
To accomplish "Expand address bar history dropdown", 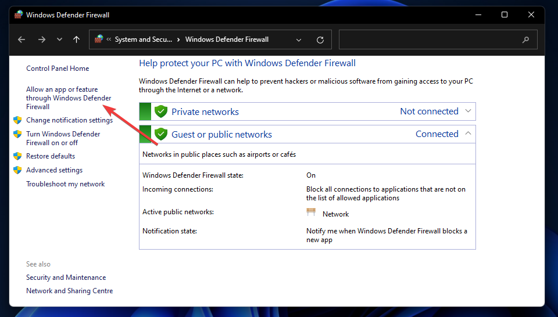I will click(x=299, y=40).
